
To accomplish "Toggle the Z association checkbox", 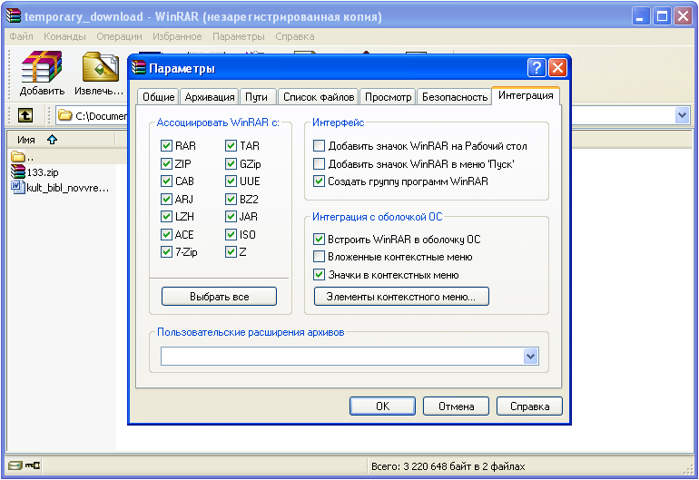I will pos(231,252).
